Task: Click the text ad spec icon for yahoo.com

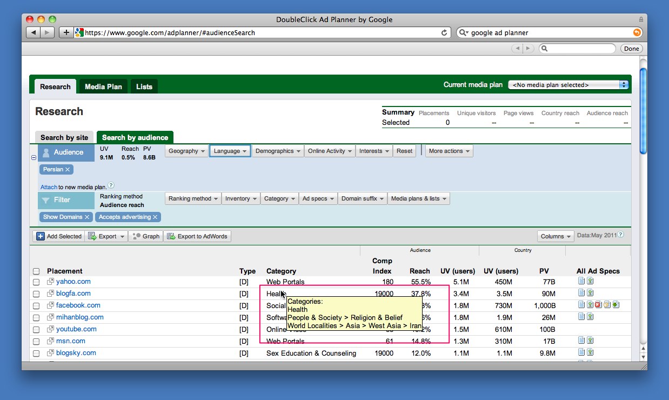Action: coord(581,281)
